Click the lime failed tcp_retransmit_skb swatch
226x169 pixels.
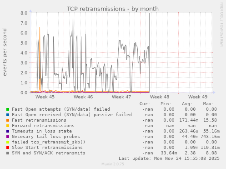click(x=8, y=142)
